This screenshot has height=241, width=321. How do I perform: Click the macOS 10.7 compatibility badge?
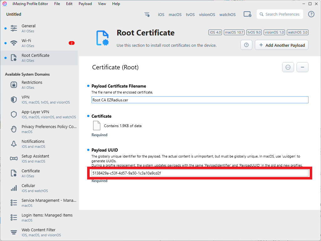click(x=234, y=32)
